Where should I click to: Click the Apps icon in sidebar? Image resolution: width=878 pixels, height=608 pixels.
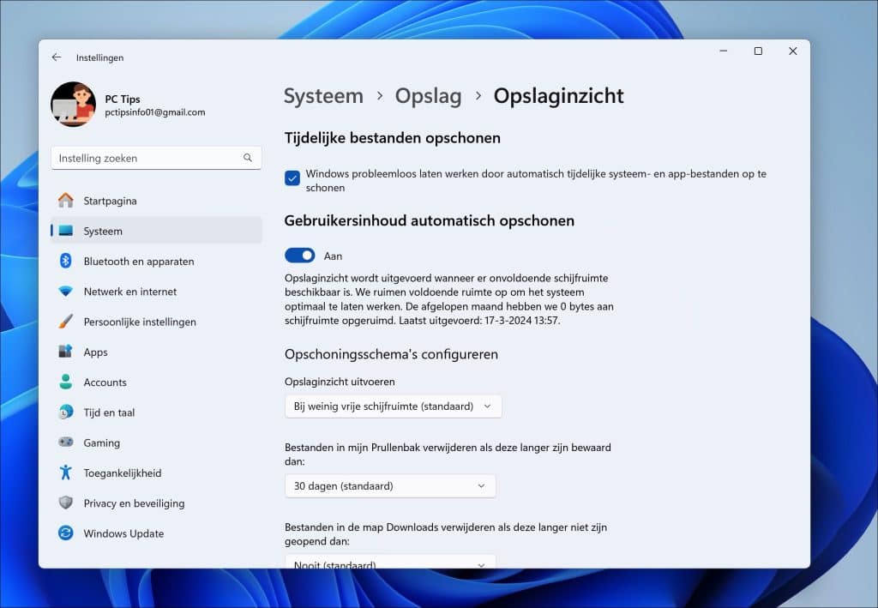65,352
